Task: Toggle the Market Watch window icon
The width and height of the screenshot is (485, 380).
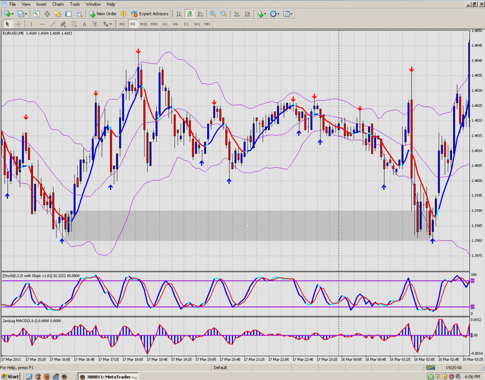Action: (x=36, y=14)
